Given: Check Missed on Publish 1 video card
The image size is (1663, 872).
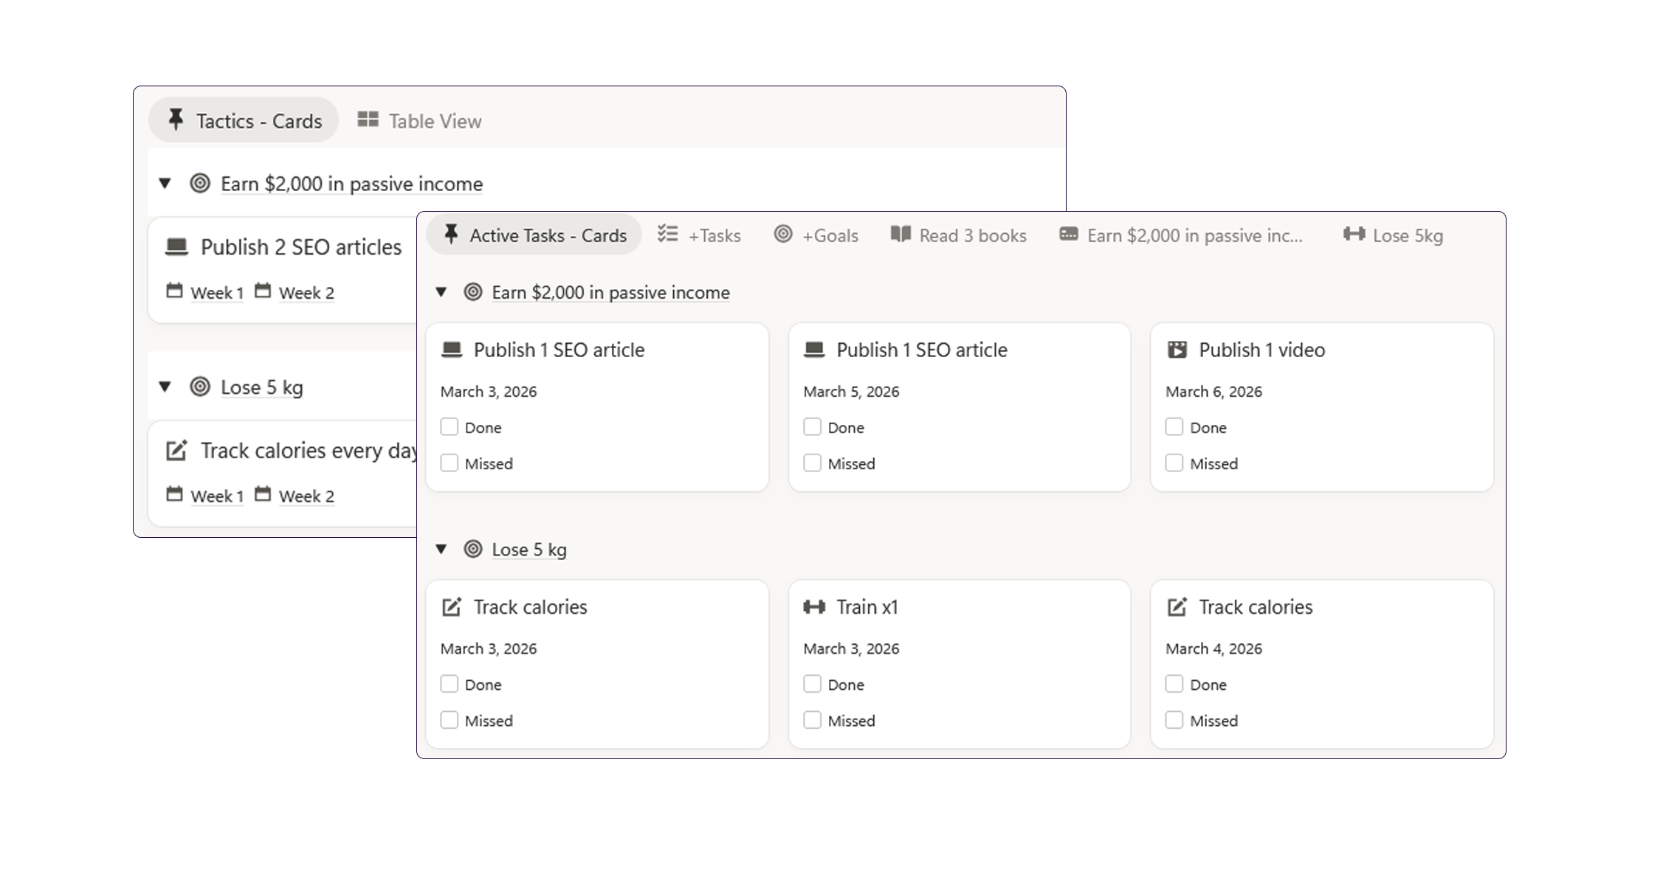Looking at the screenshot, I should coord(1174,463).
